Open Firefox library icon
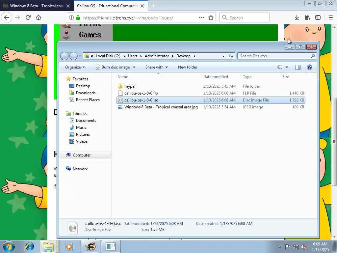337x253 pixels. (308, 18)
